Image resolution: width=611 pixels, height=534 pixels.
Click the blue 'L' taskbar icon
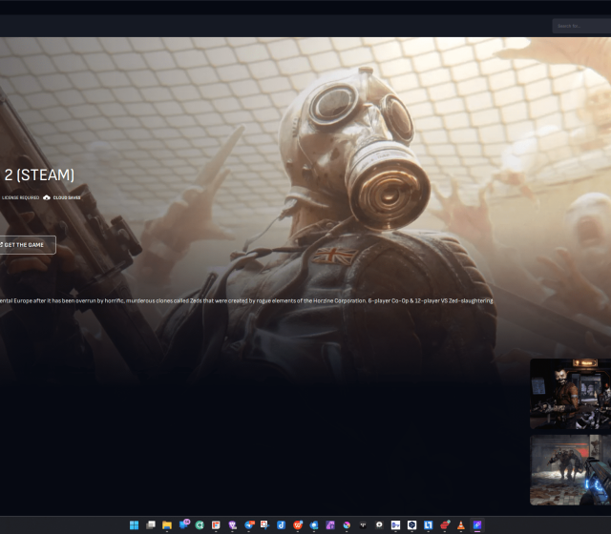click(x=429, y=524)
